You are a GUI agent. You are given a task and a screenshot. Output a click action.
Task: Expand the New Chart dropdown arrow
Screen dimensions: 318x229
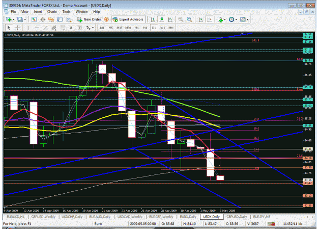coord(14,19)
